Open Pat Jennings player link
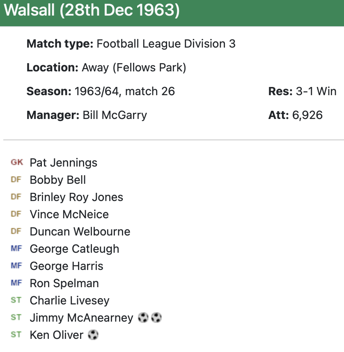The width and height of the screenshot is (344, 352). click(x=63, y=162)
